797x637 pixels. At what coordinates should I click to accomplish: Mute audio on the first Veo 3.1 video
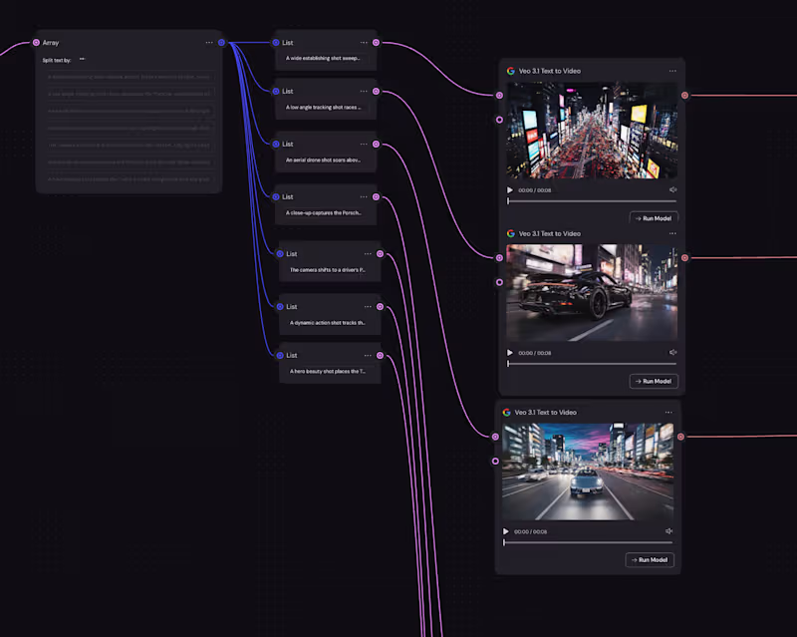point(673,188)
